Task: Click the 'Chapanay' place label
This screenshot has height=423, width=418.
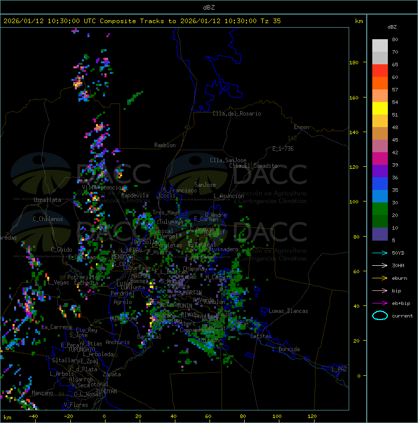Action: point(195,269)
